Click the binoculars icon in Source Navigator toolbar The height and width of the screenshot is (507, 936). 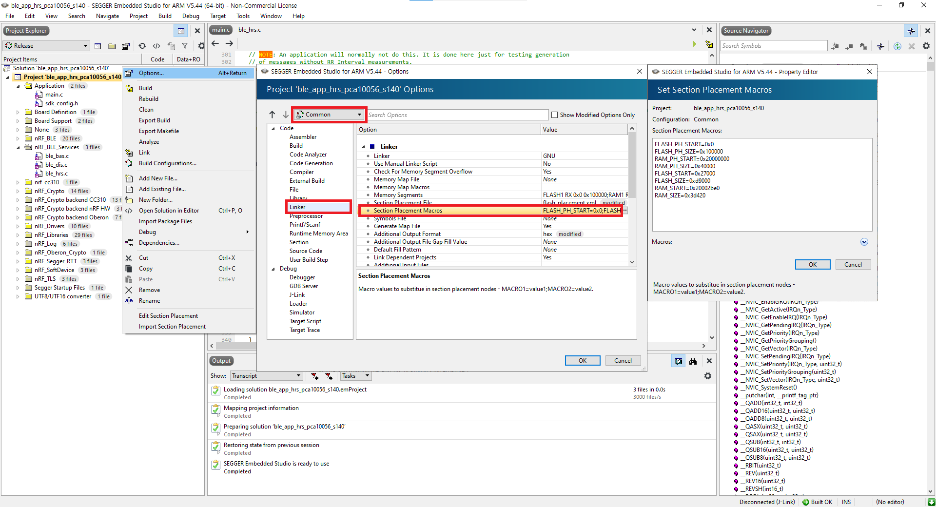pyautogui.click(x=863, y=46)
